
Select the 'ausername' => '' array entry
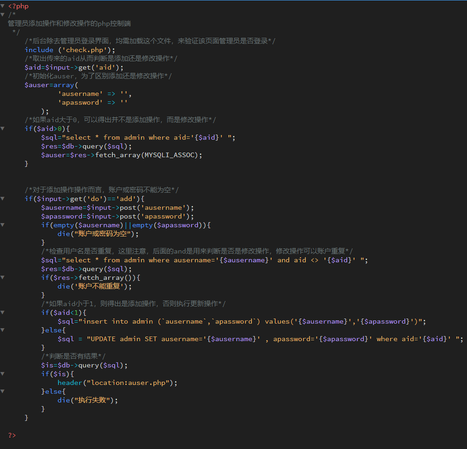[x=95, y=94]
